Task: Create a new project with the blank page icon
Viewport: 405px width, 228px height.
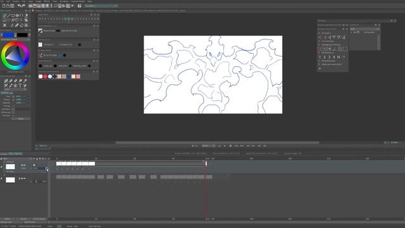Action: [x=4, y=6]
